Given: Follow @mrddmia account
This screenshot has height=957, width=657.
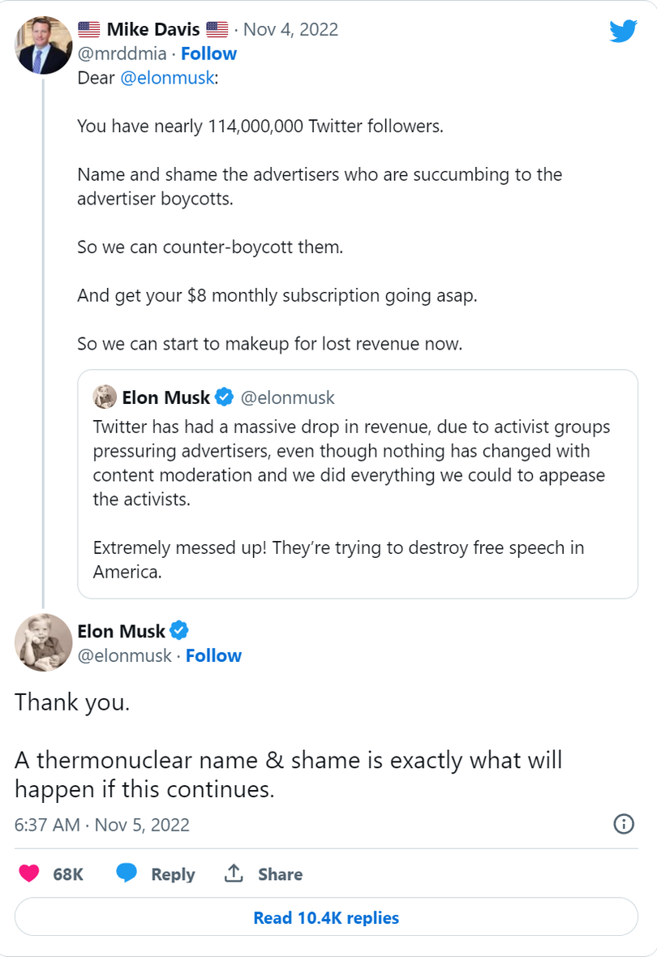Looking at the screenshot, I should coord(208,54).
